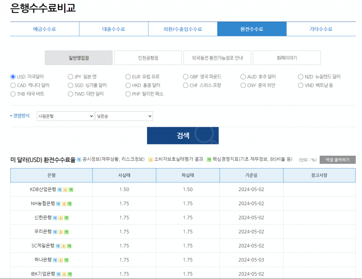
Task: Click the 엑셀 출력하기 export button
Action: pyautogui.click(x=337, y=160)
